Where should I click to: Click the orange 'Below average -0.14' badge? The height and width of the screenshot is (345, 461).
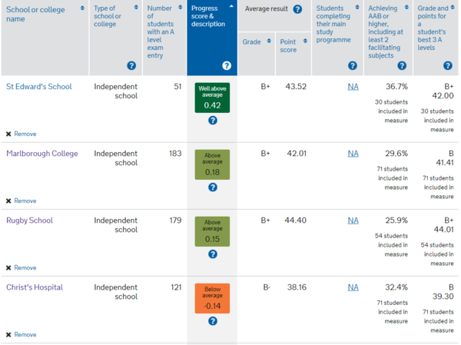212,299
